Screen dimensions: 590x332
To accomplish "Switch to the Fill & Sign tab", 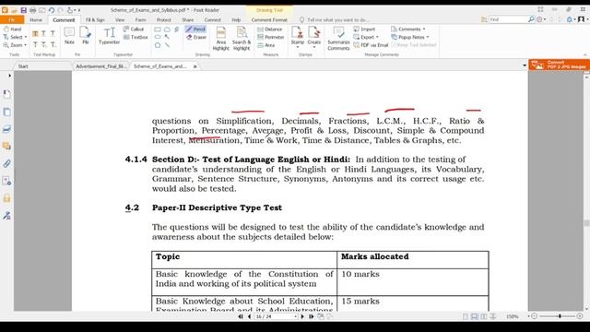I will (95, 20).
